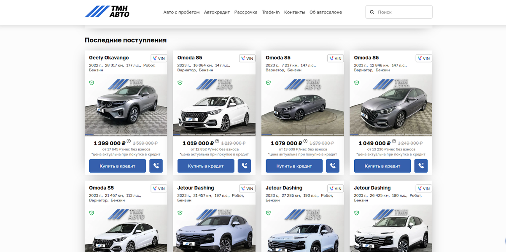The width and height of the screenshot is (506, 252).
Task: Open the Об автосалоне page
Action: coord(326,12)
